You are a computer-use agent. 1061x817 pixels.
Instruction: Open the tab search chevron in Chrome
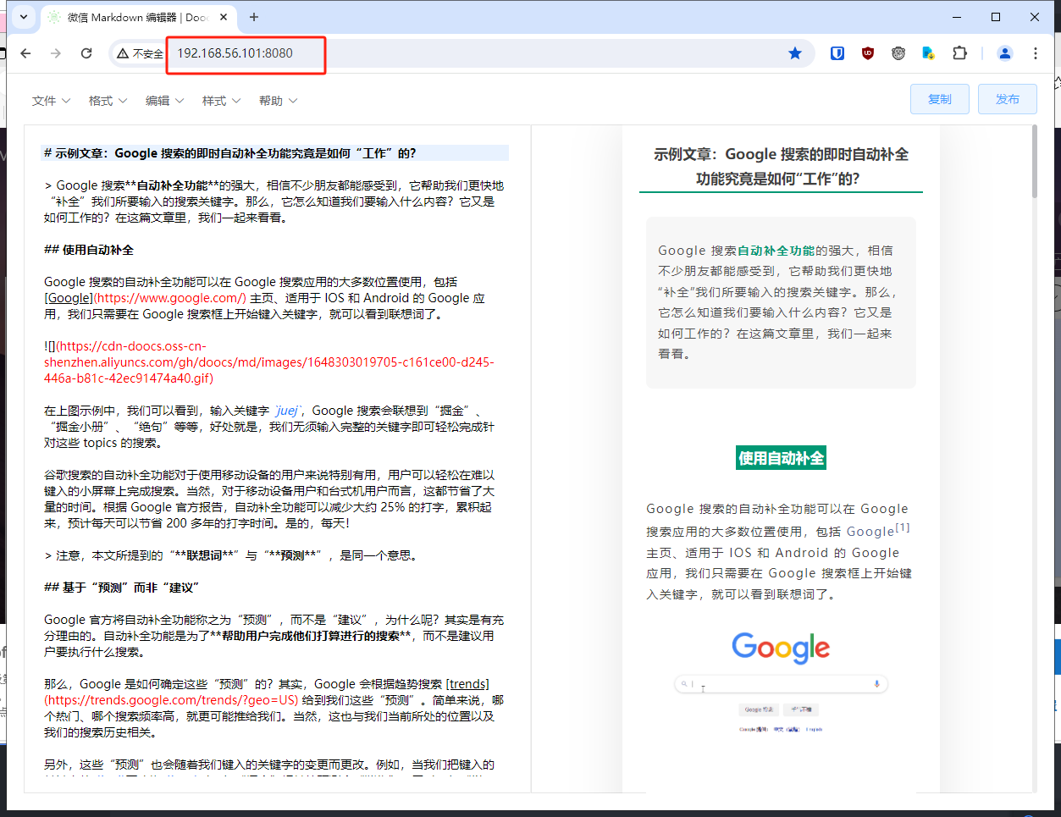click(x=24, y=17)
